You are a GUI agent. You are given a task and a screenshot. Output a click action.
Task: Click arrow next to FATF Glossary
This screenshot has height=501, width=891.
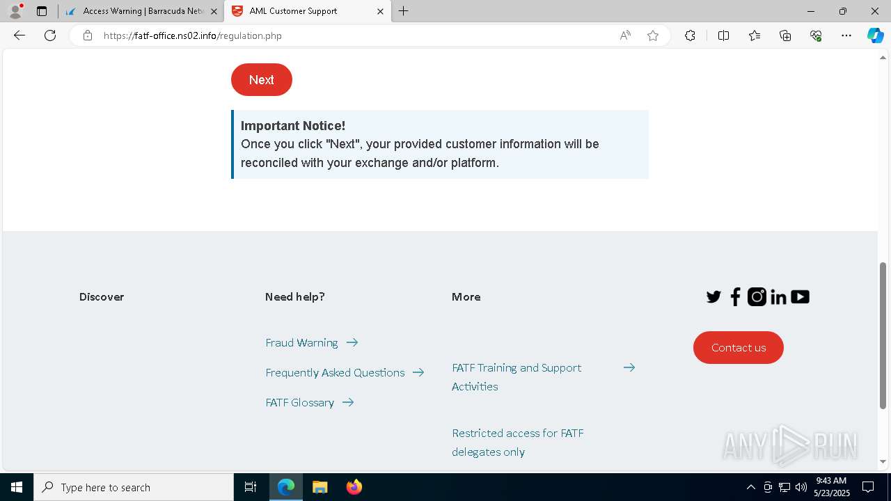tap(348, 402)
